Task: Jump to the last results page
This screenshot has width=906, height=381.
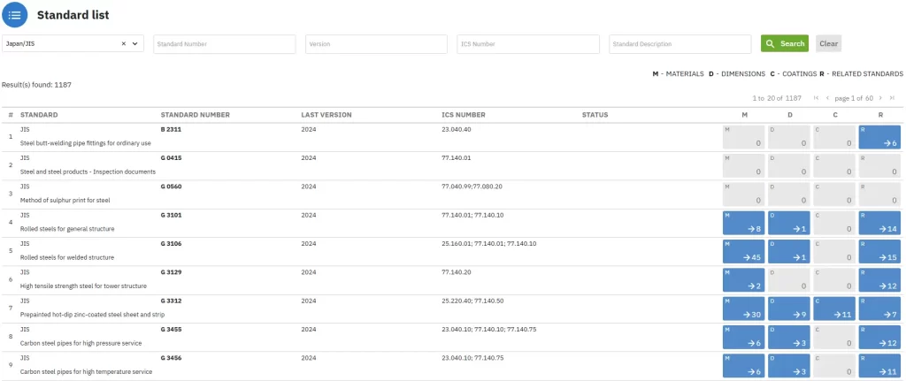Action: pos(892,98)
